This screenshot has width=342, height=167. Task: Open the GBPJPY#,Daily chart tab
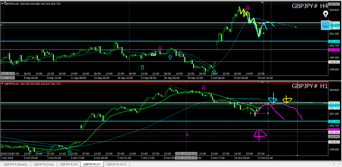(x=44, y=164)
